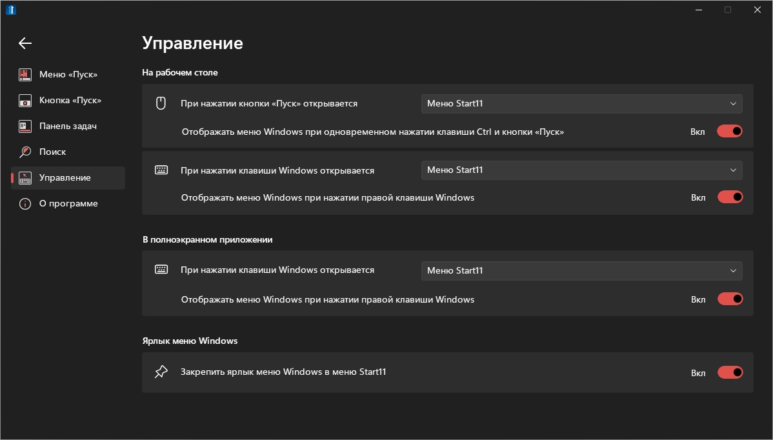Click the Кнопка «Пуск» sidebar icon
This screenshot has height=440, width=773.
(x=25, y=101)
